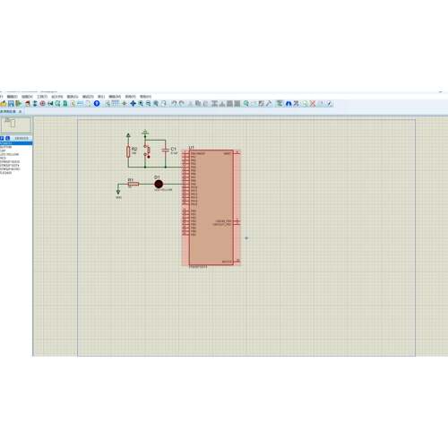Image resolution: width=448 pixels, height=448 pixels.
Task: Open the 工具 (Tools) menu
Action: pyautogui.click(x=42, y=97)
